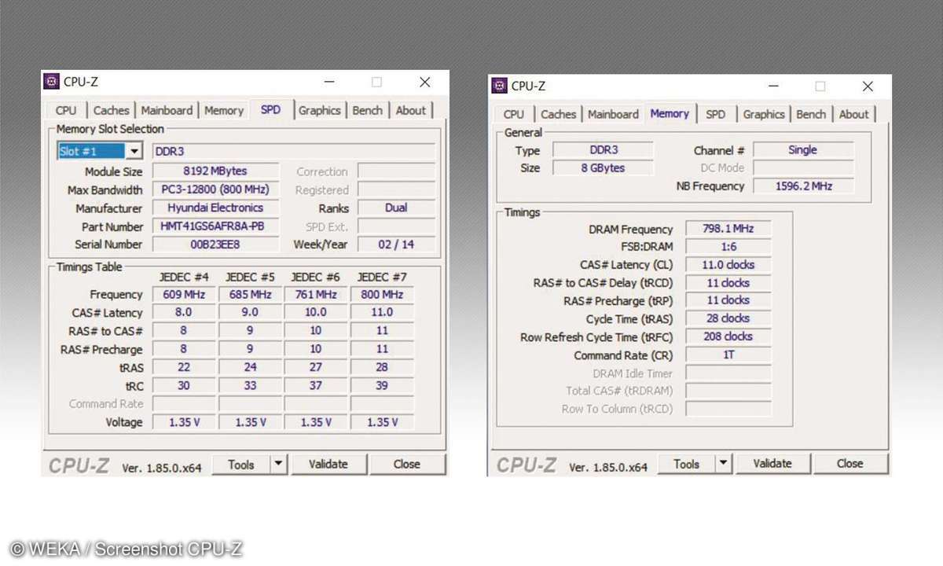The width and height of the screenshot is (943, 566).
Task: Click the Ranks value Dual
Action: 396,208
